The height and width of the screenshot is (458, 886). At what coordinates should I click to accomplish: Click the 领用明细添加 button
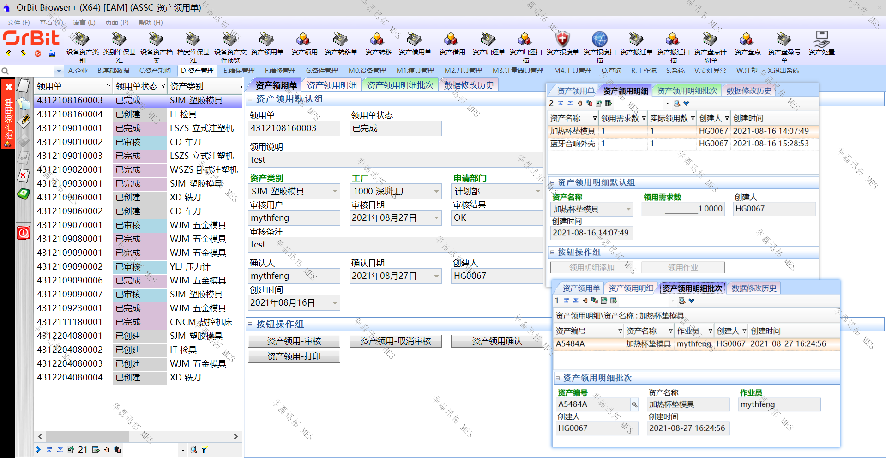(x=591, y=267)
